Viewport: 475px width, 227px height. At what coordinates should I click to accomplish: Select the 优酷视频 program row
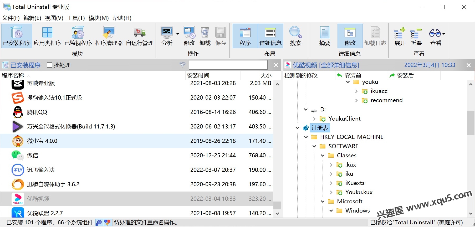coord(137,199)
